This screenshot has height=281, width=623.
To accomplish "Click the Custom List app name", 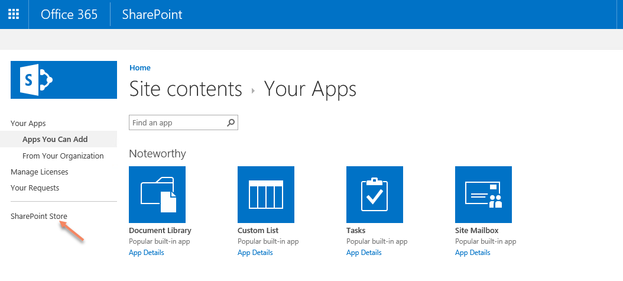I will [258, 231].
